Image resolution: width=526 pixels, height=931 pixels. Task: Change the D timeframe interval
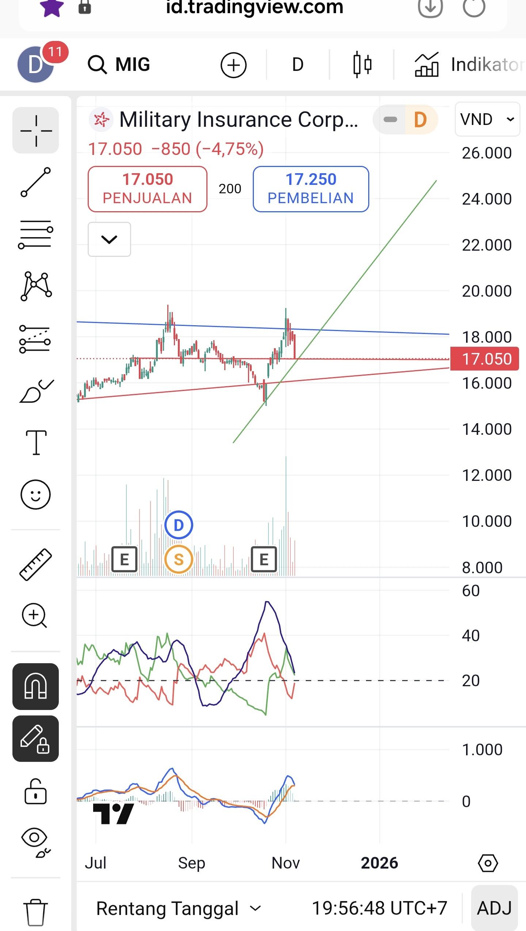298,65
